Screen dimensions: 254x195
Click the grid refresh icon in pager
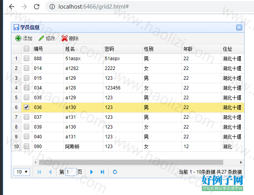tap(115, 172)
